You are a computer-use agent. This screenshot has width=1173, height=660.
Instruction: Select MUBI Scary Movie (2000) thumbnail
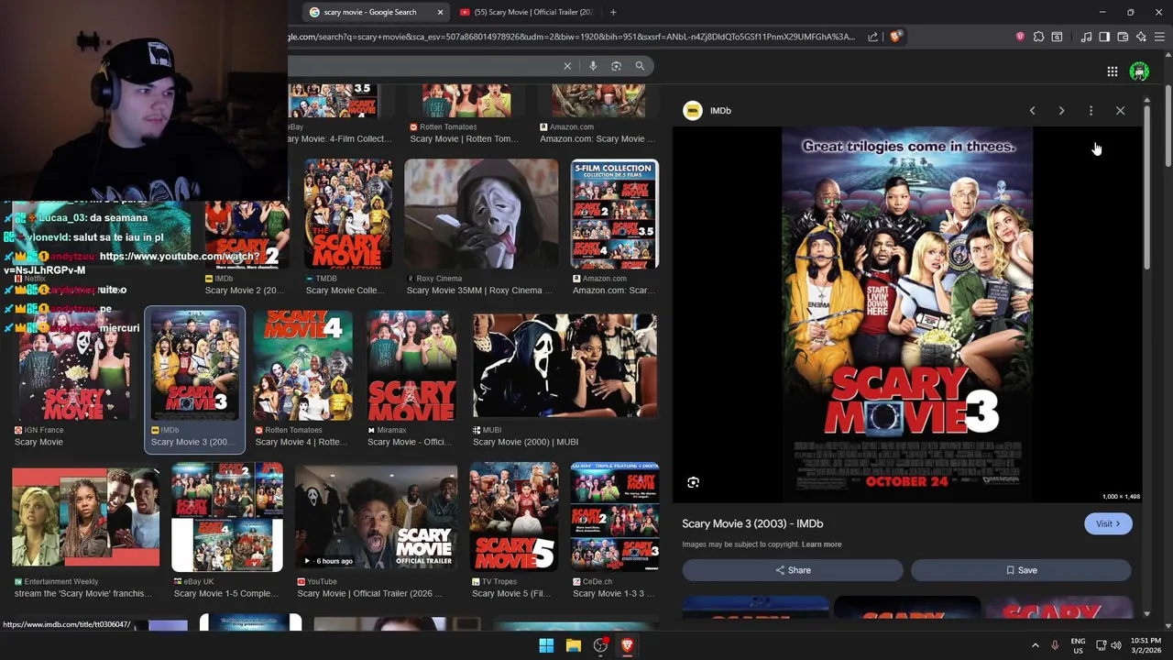565,365
